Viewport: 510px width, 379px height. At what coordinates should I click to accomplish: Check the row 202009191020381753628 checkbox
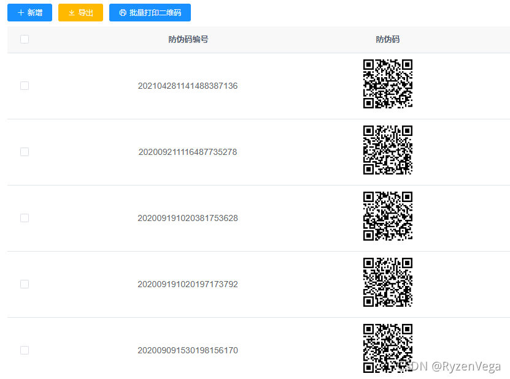click(x=25, y=218)
